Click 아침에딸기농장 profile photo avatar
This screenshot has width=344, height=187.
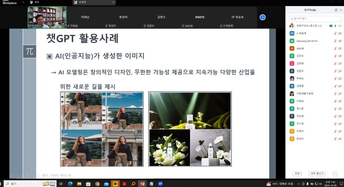(x=292, y=93)
